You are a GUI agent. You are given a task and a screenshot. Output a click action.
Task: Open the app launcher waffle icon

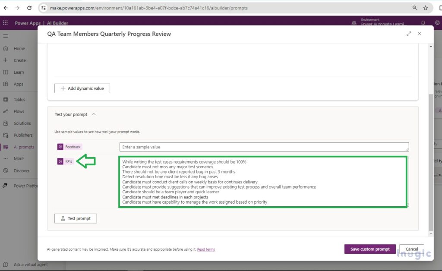(x=5, y=23)
